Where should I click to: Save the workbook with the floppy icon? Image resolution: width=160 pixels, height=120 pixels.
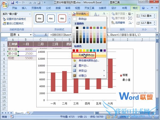tap(13, 2)
